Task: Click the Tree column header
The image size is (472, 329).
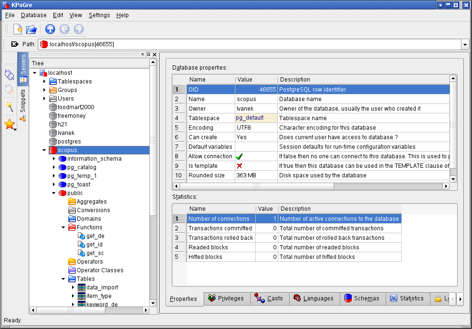Action: (x=90, y=63)
